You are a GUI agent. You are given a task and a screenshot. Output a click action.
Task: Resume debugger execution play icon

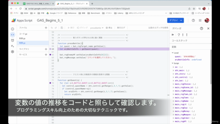(x=173, y=35)
